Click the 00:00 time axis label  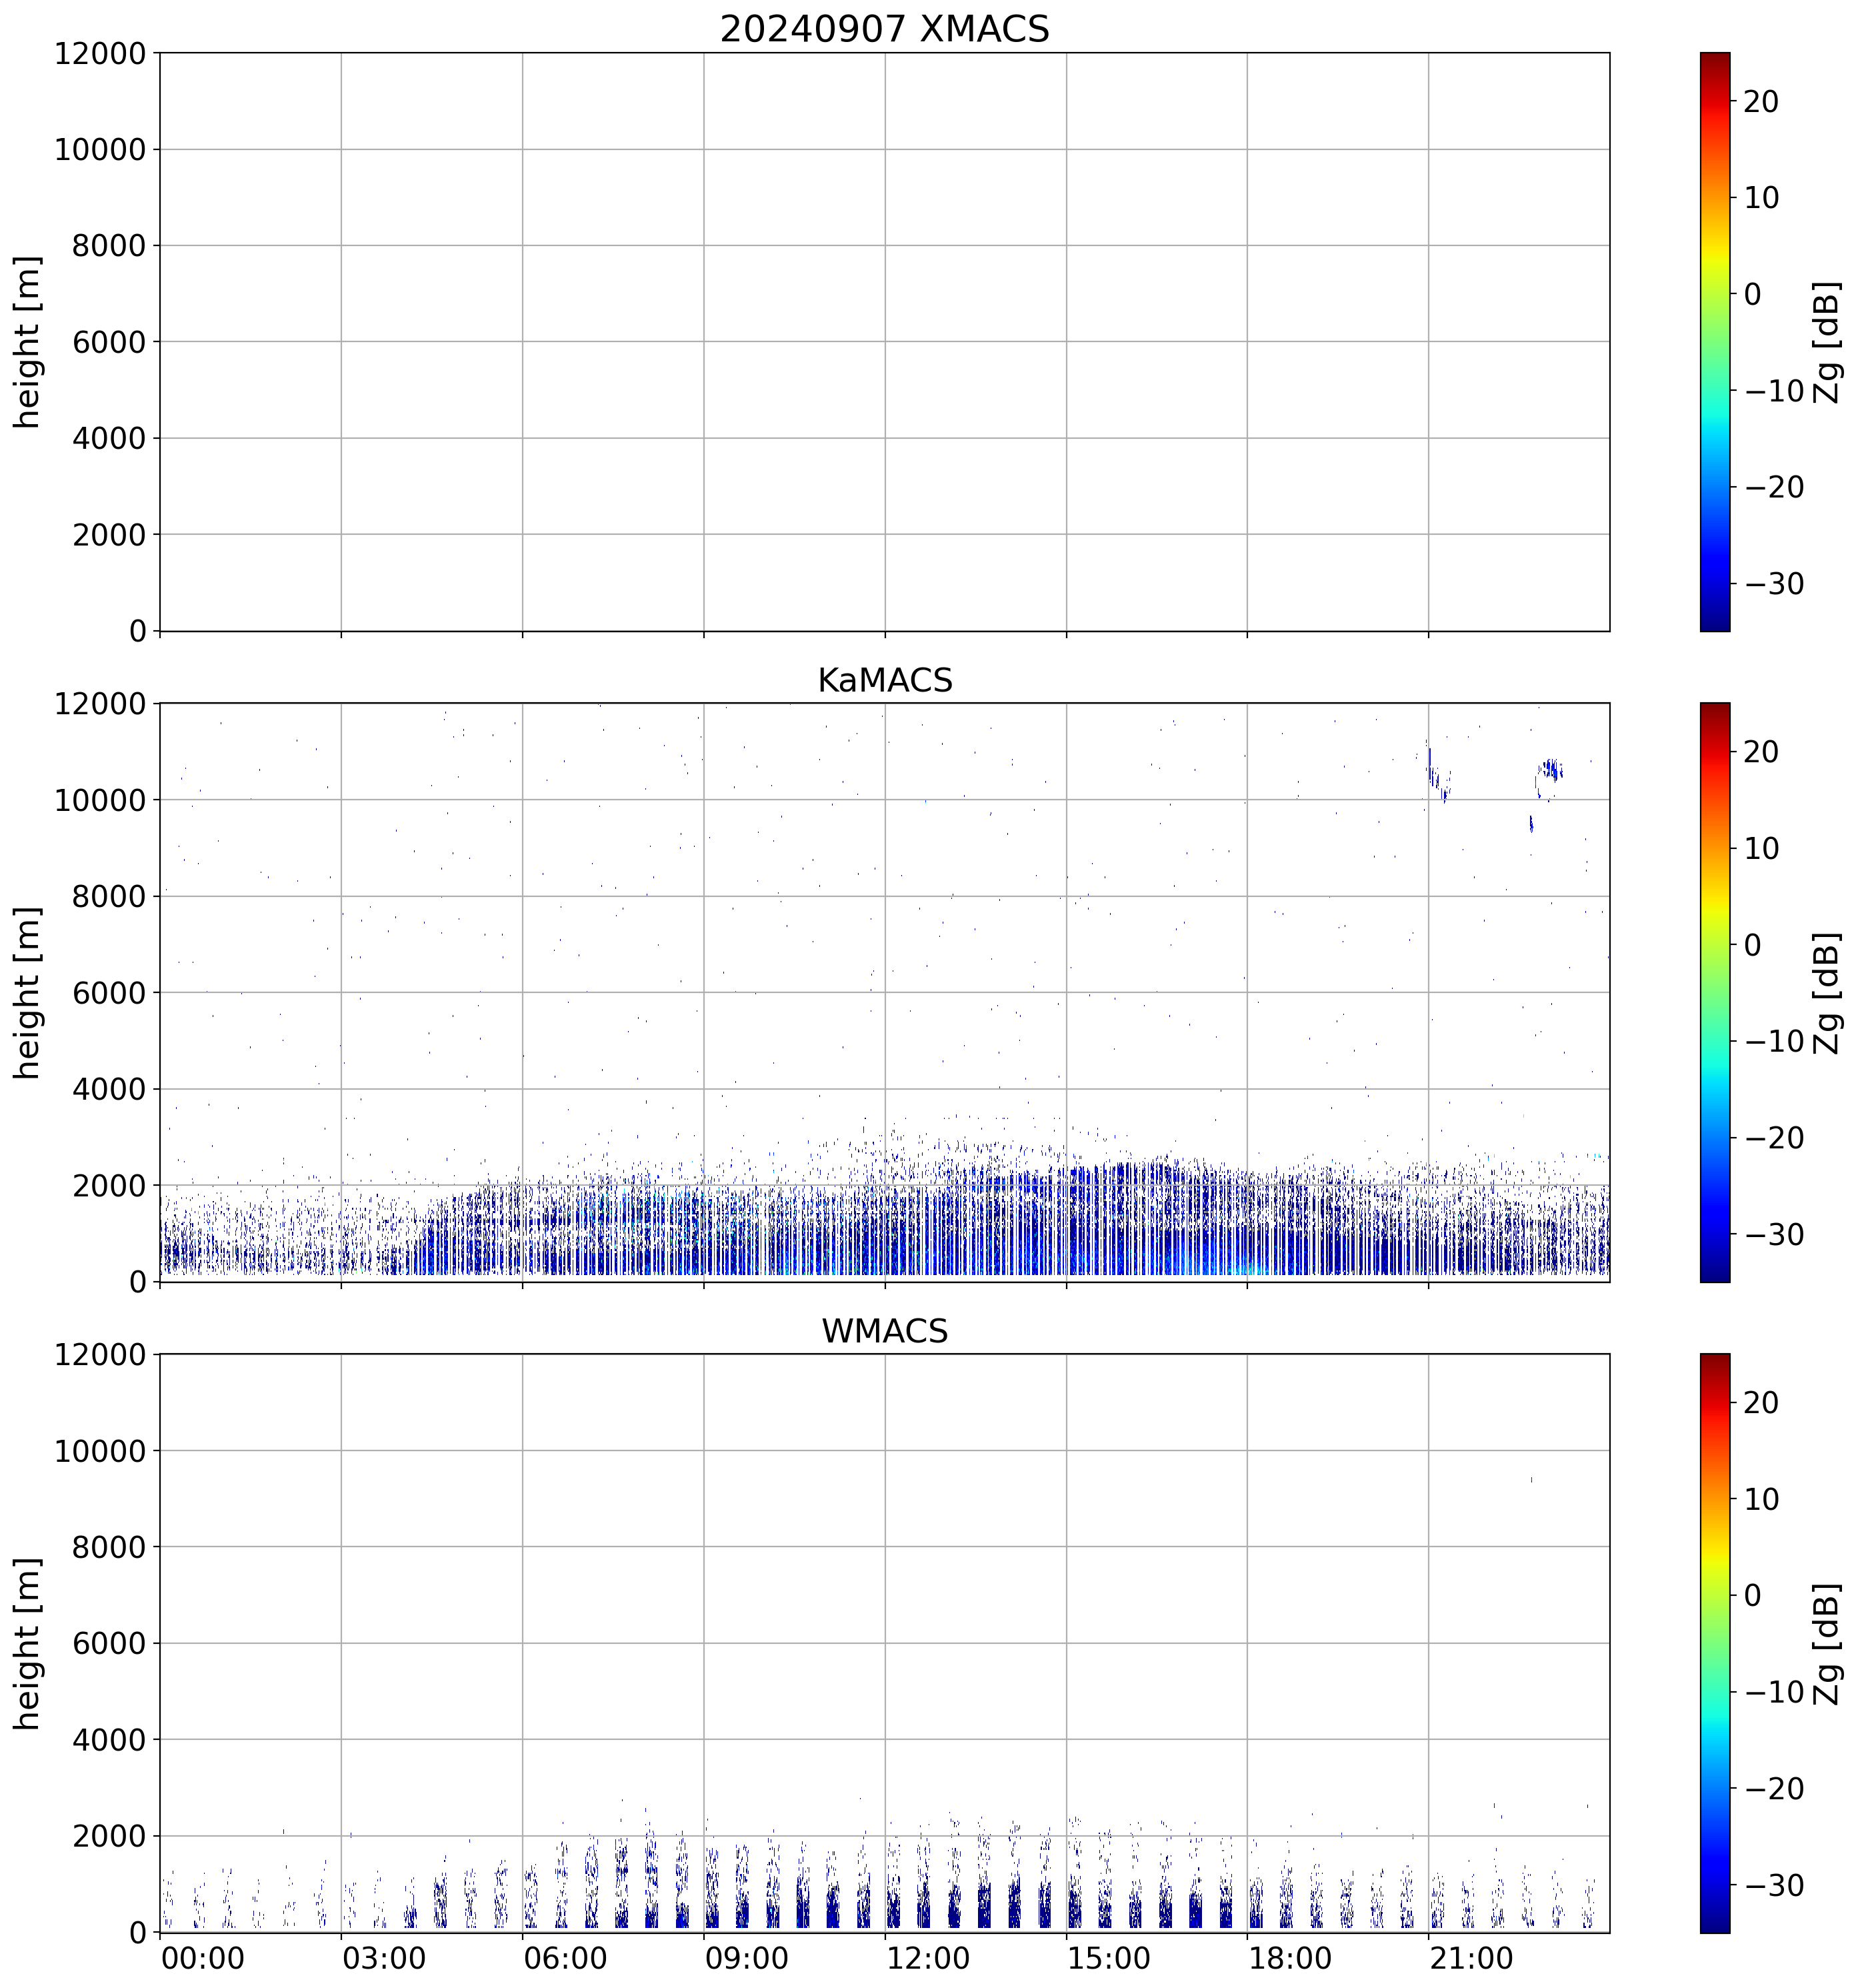pos(203,1958)
